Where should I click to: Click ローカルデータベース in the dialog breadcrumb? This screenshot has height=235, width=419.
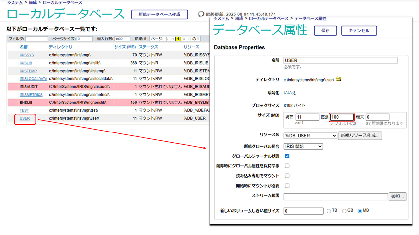[269, 19]
